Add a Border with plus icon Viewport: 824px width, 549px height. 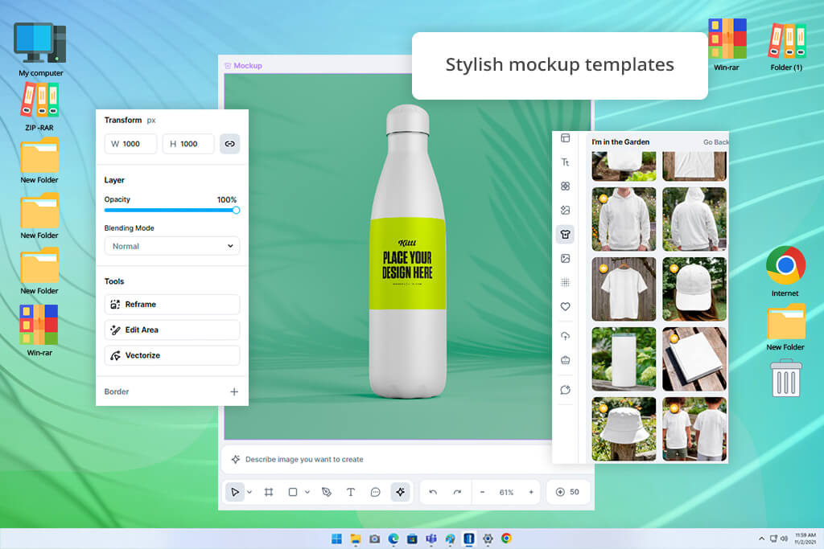tap(234, 391)
